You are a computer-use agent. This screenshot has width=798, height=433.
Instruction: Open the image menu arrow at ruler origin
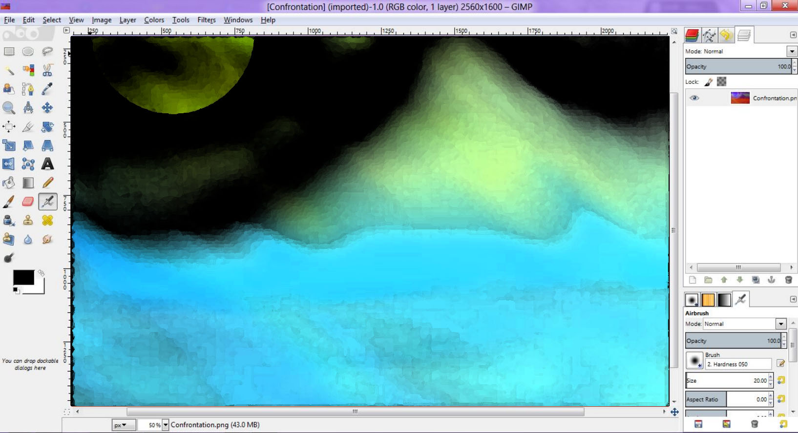tap(67, 30)
